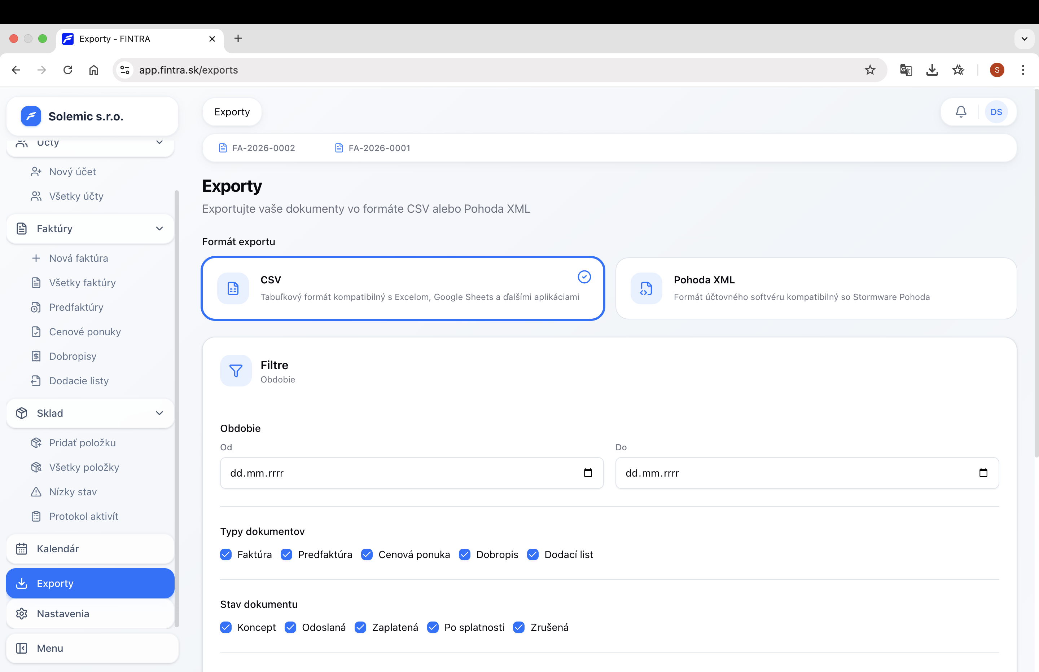Open the notifications bell icon
The image size is (1039, 672).
click(960, 112)
